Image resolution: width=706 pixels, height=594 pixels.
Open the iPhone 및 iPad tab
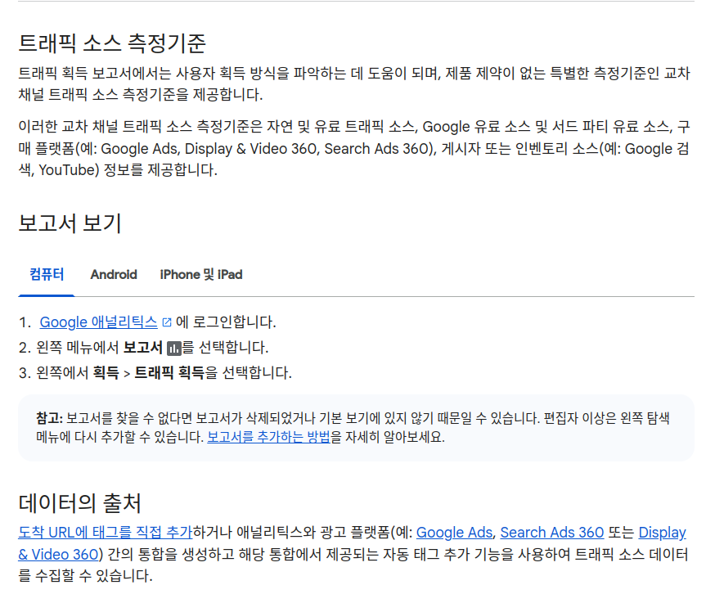(201, 274)
